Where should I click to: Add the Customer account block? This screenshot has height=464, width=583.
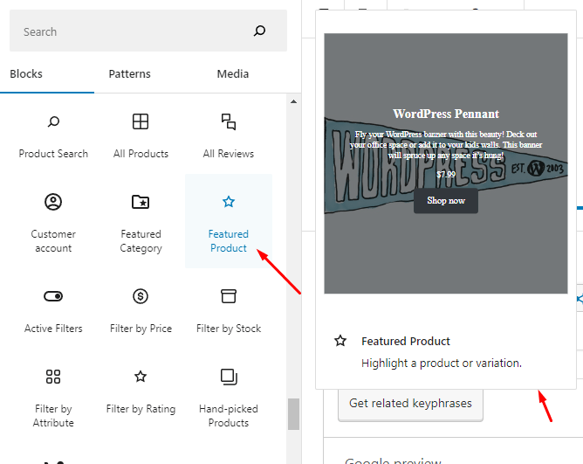tap(53, 221)
